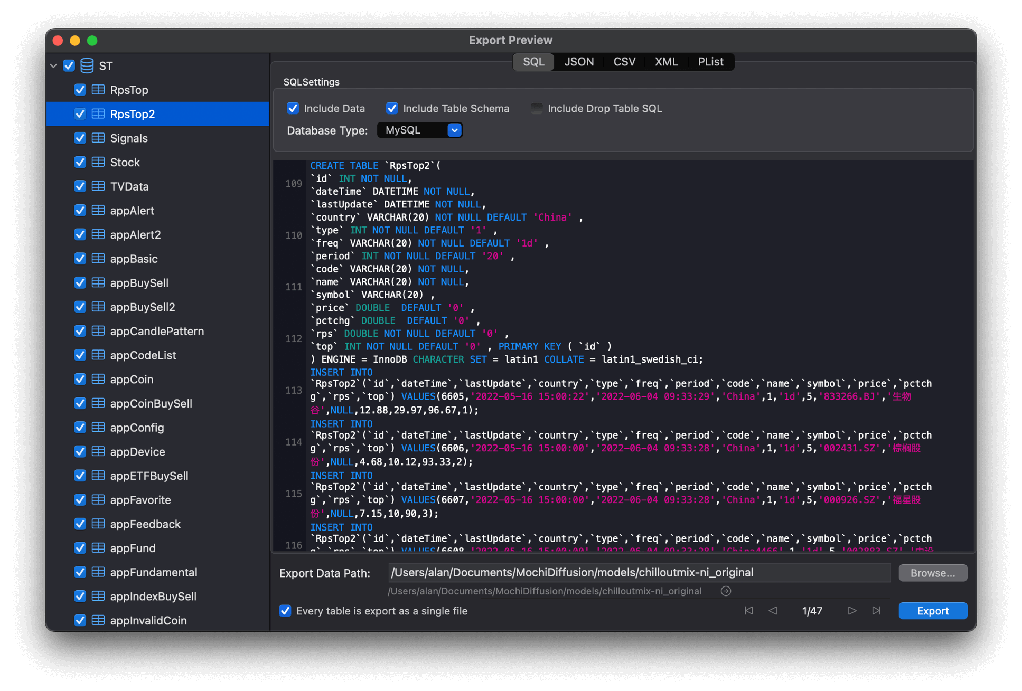Switch to the JSON tab
This screenshot has width=1022, height=691.
(579, 62)
